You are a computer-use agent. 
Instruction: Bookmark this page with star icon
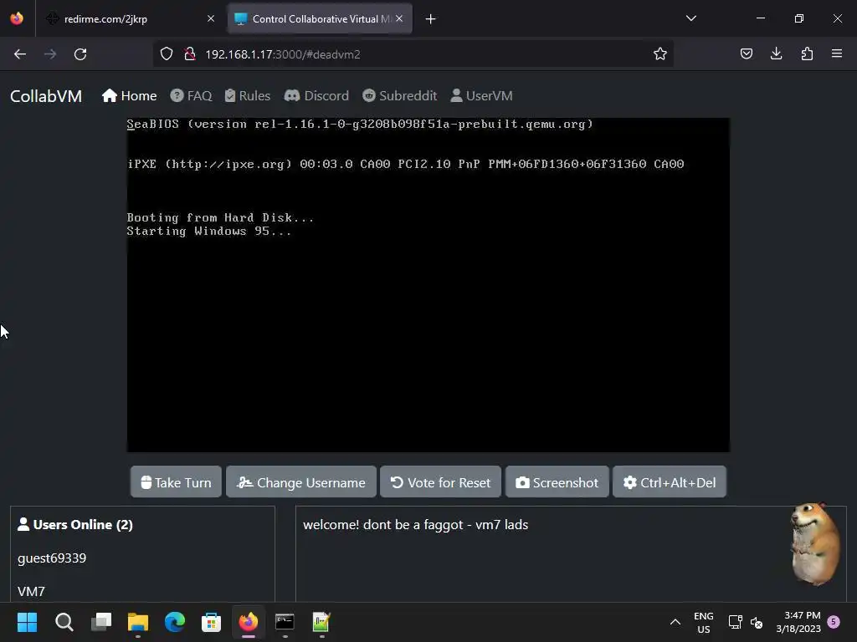pyautogui.click(x=660, y=54)
